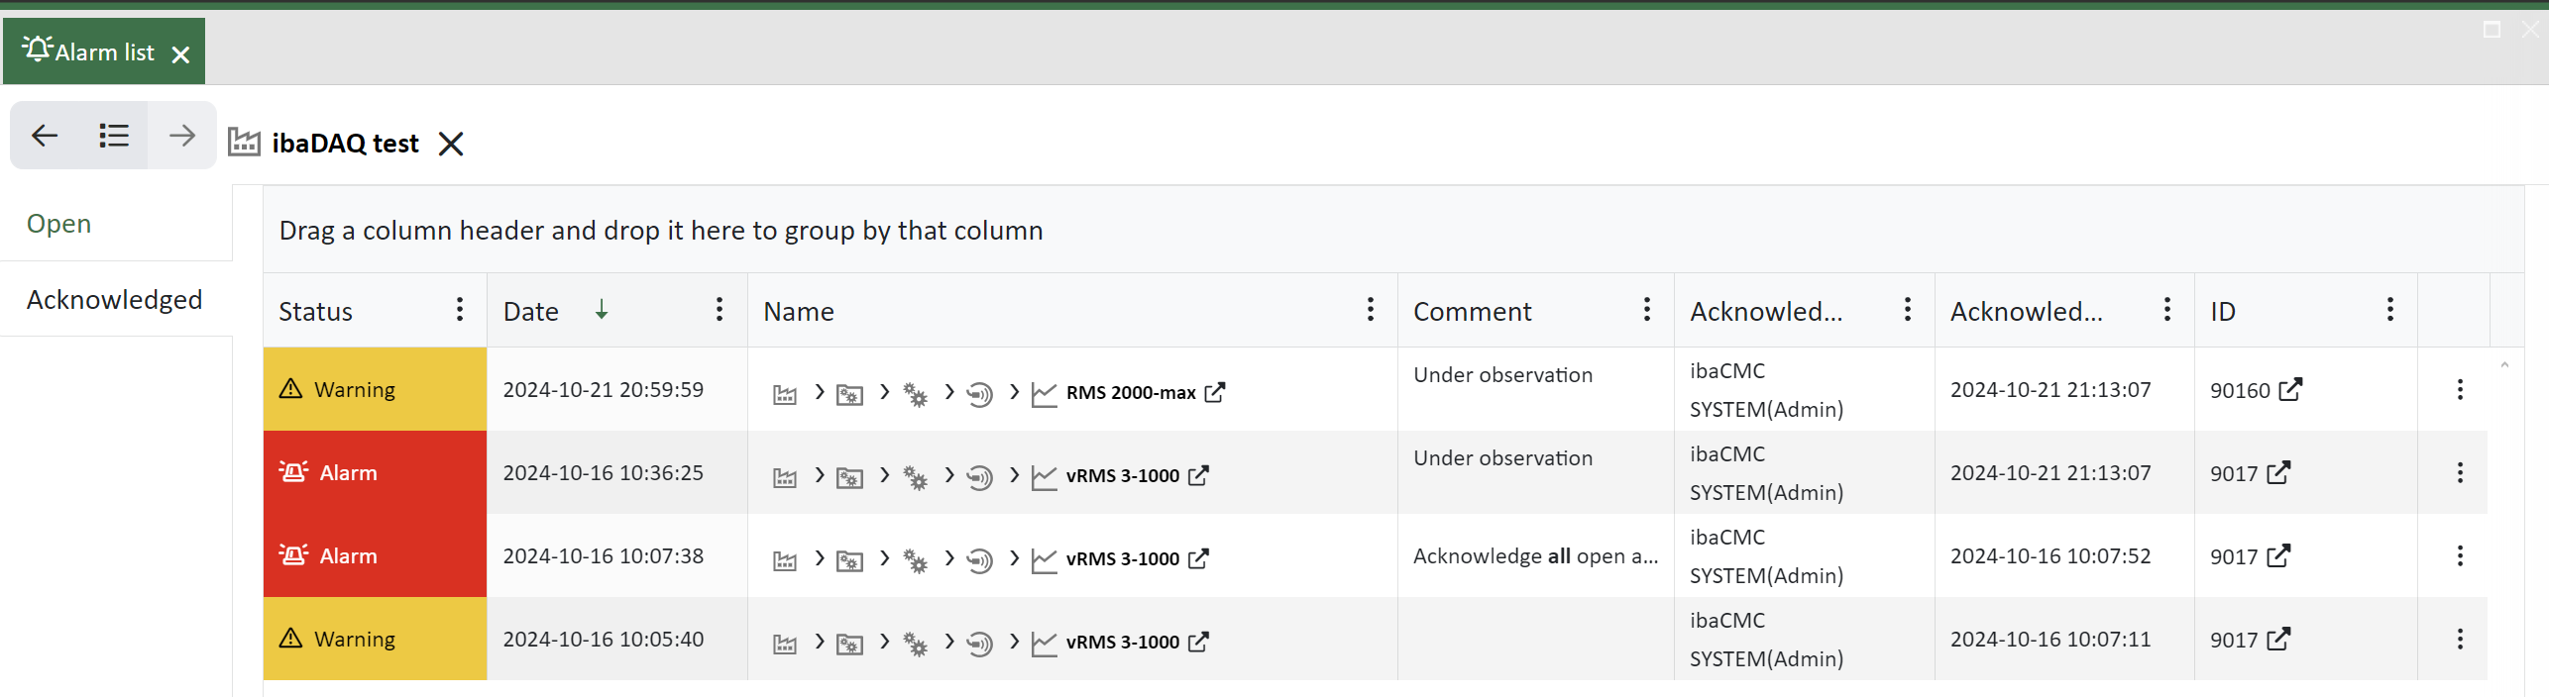Close the Alarm list tab

[180, 54]
